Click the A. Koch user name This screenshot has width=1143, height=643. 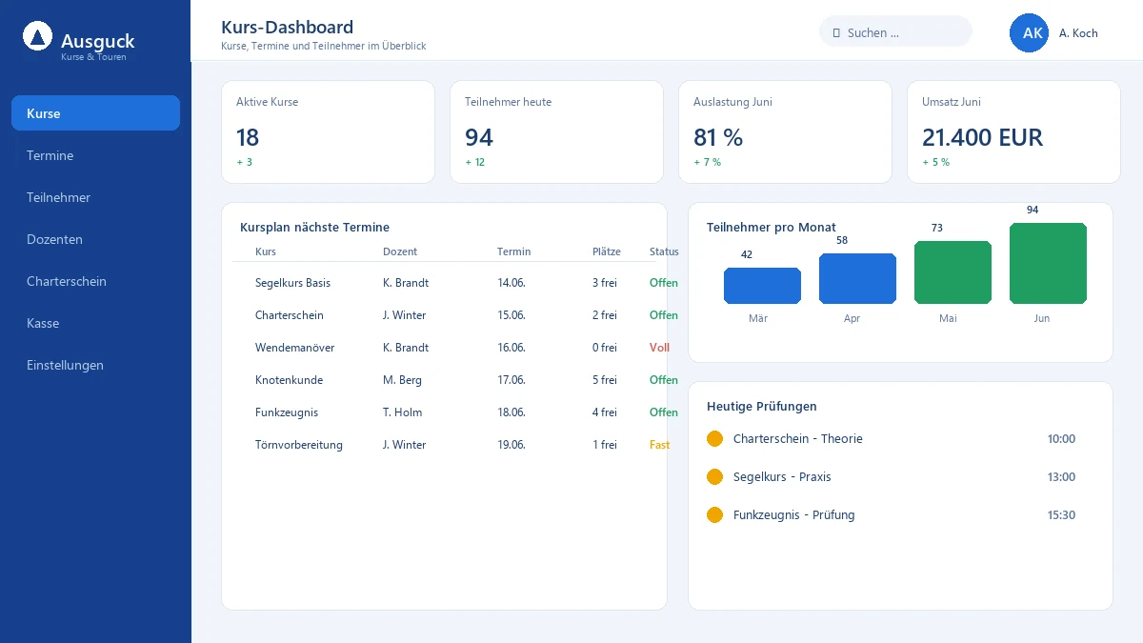coord(1078,33)
